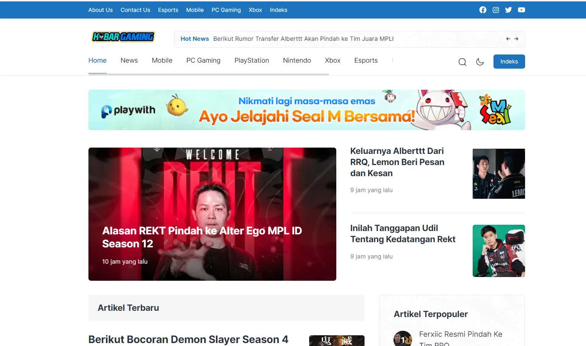Open article Berikut Bocoran Demon Slayer Season 4
This screenshot has width=586, height=346.
(x=188, y=339)
